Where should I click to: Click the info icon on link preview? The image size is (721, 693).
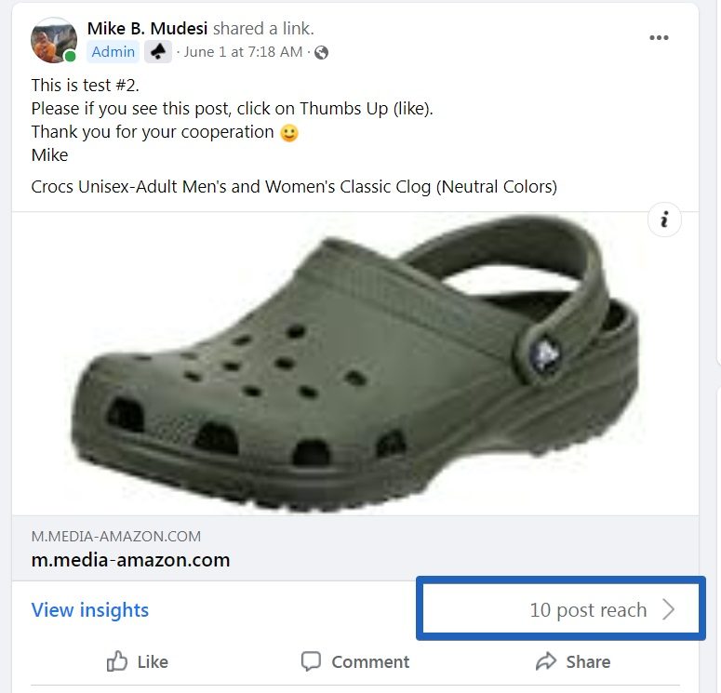click(664, 220)
